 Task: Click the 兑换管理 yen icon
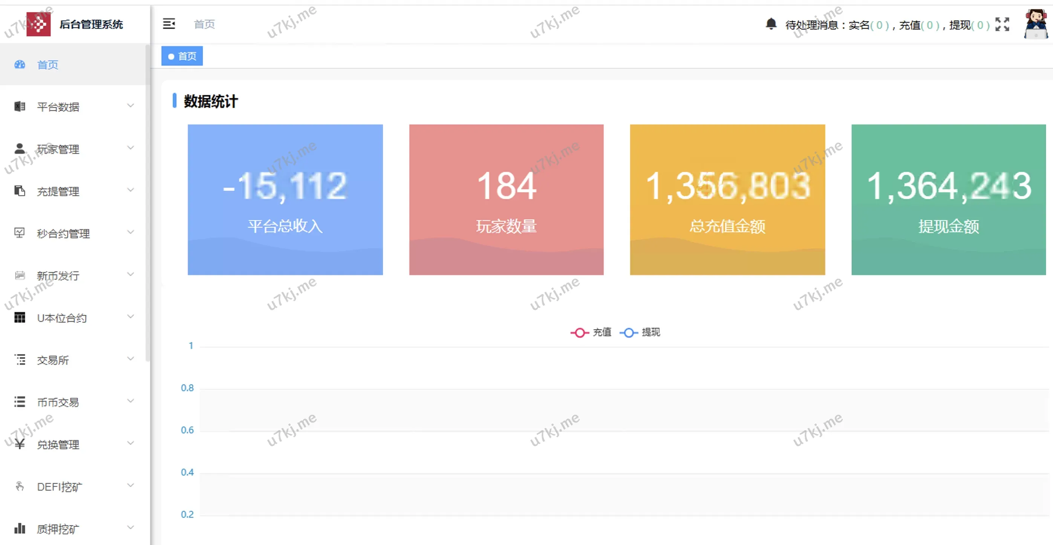(20, 444)
